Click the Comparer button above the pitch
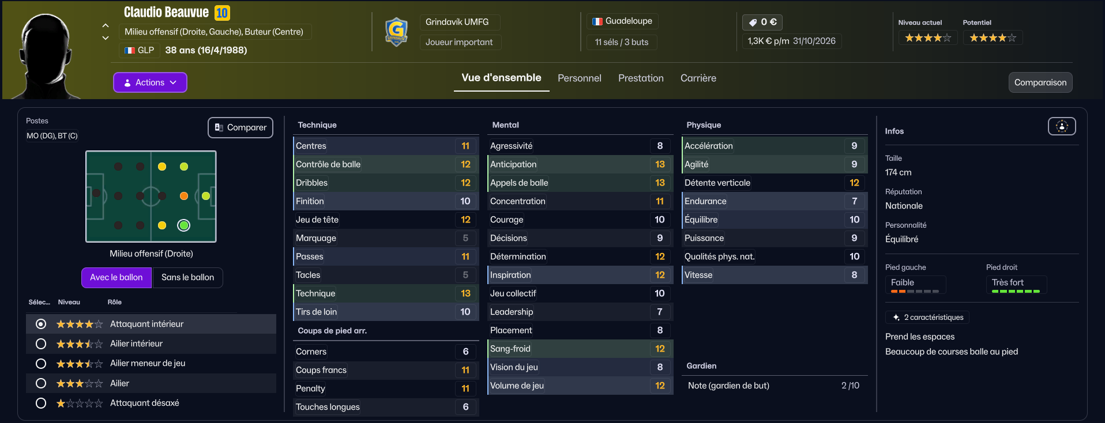The height and width of the screenshot is (423, 1105). [x=240, y=127]
